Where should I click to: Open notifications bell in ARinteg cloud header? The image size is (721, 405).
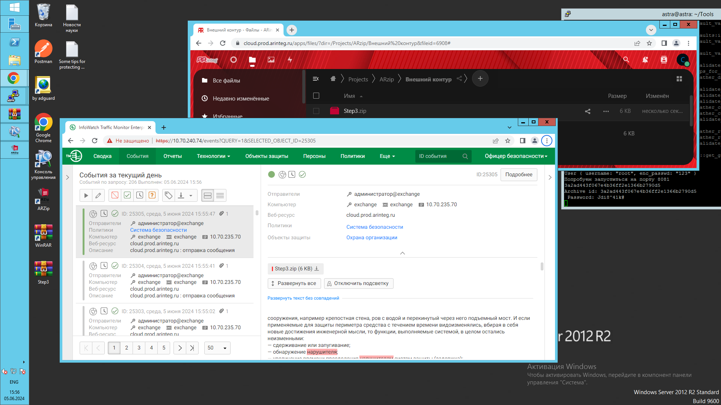point(645,60)
